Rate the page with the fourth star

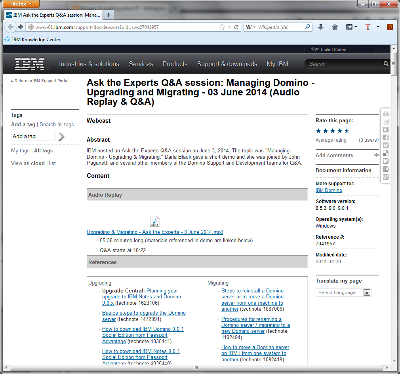pyautogui.click(x=340, y=131)
